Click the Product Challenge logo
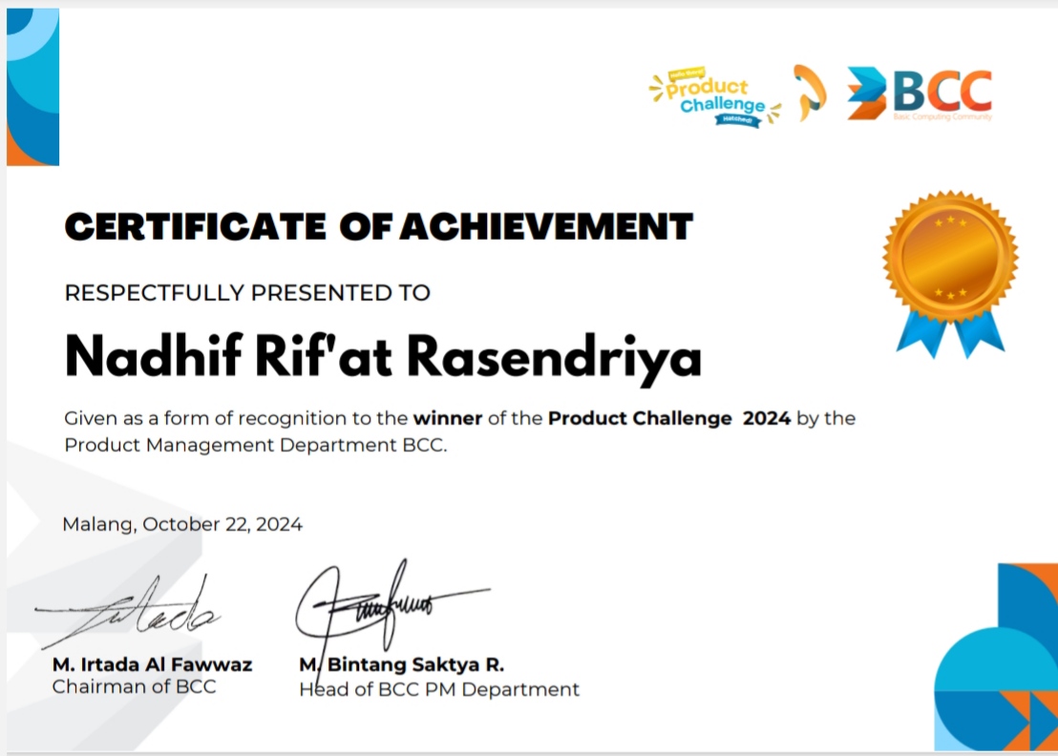The width and height of the screenshot is (1058, 756). (715, 97)
